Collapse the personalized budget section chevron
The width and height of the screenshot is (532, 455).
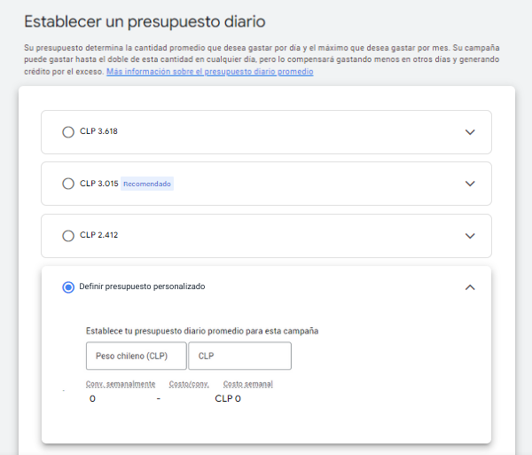[x=470, y=286]
